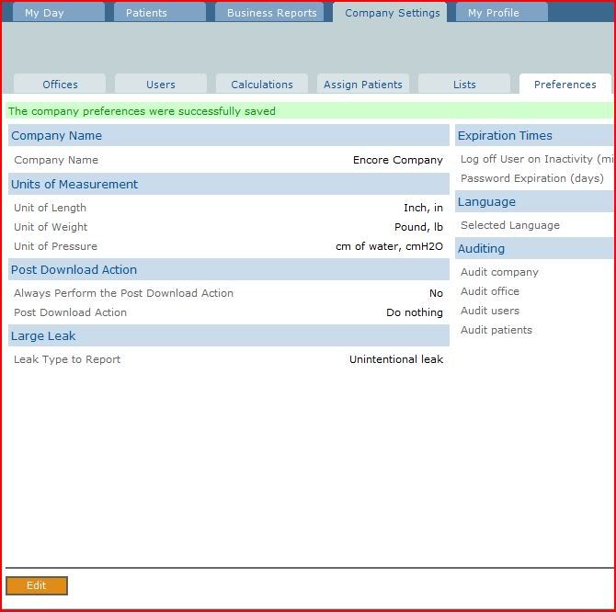Click the Unit of Pressure value cmH2O
This screenshot has width=616, height=612.
(x=389, y=246)
